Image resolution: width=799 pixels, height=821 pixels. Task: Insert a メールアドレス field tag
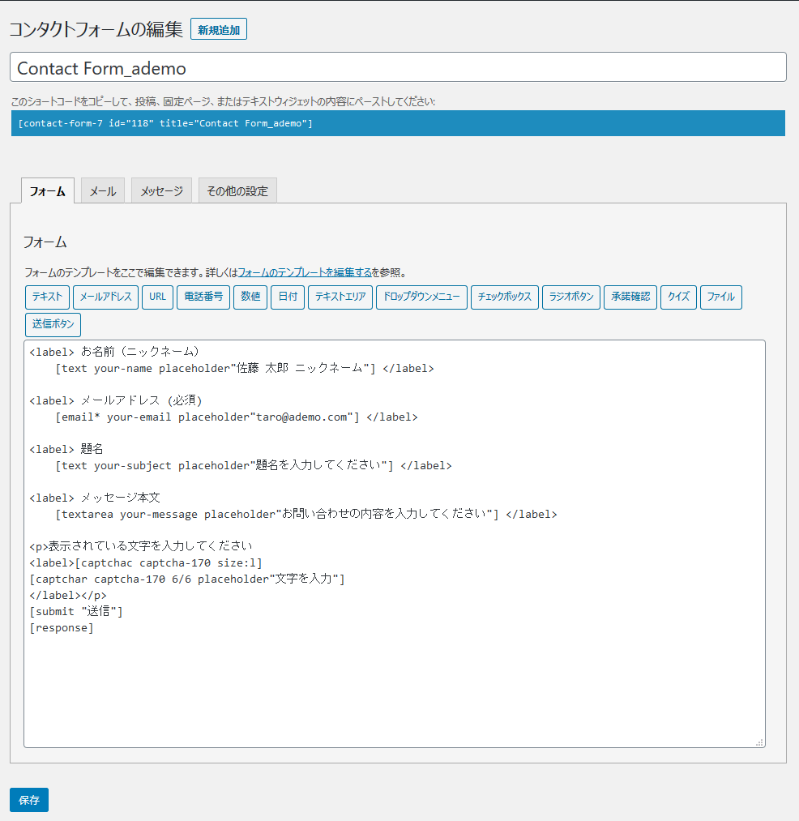pyautogui.click(x=106, y=297)
